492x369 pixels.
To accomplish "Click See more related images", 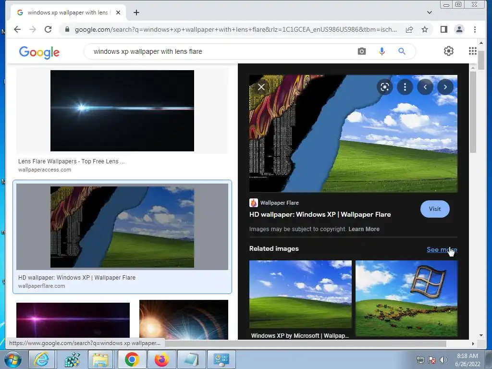I will (442, 249).
